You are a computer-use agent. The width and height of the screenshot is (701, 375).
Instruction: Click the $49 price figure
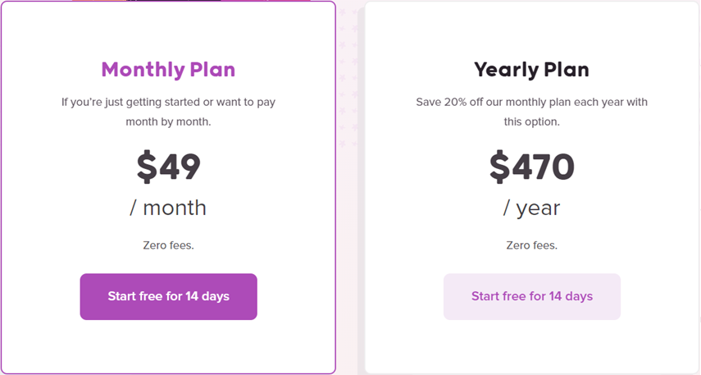[x=169, y=167]
